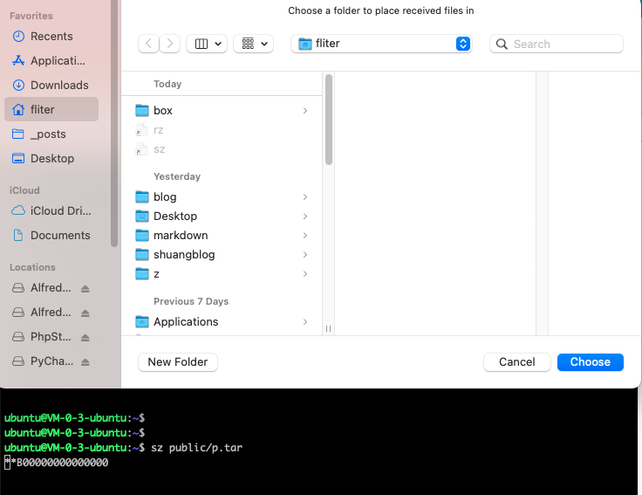The width and height of the screenshot is (642, 495).
Task: Open the grid grouping options dropdown
Action: [254, 44]
